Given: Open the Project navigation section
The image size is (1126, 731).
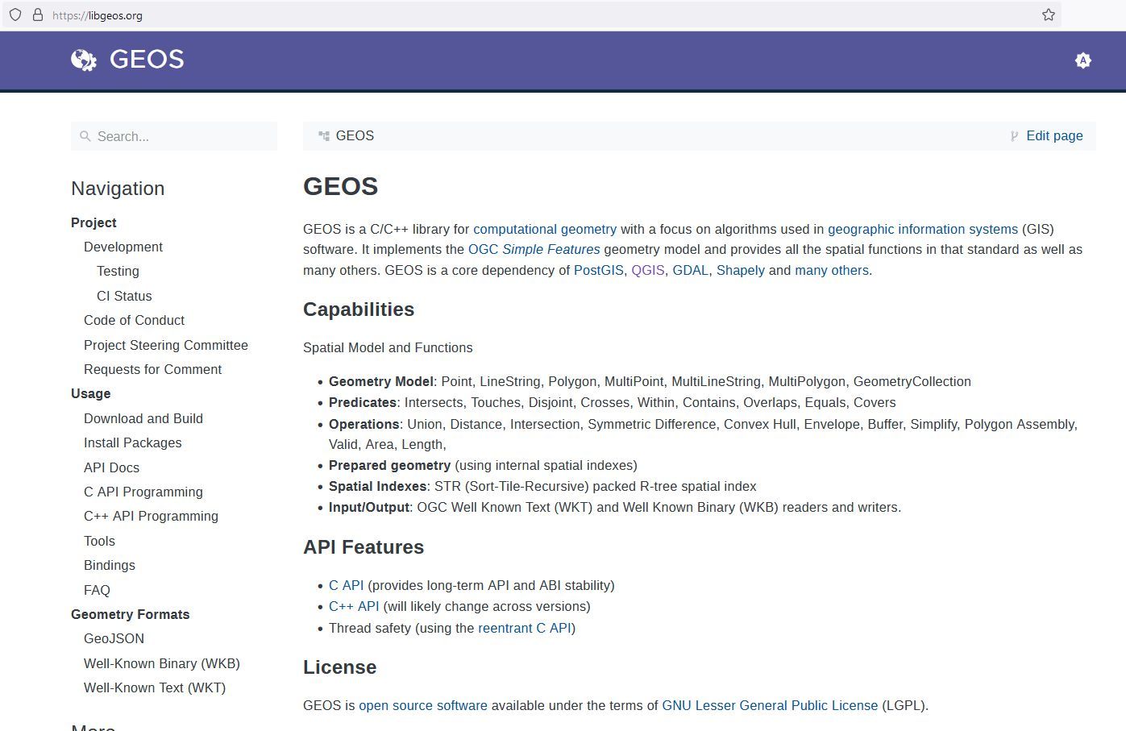Looking at the screenshot, I should tap(93, 222).
